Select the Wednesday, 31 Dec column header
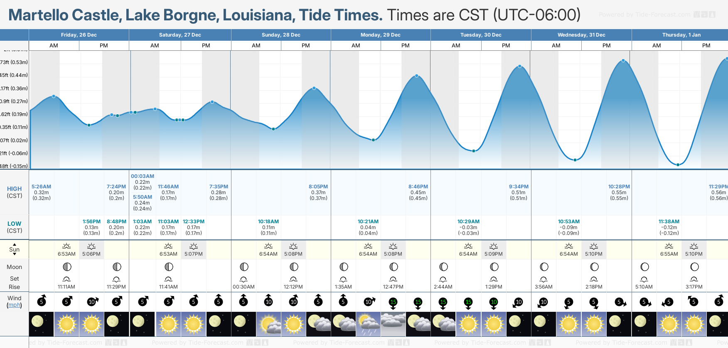This screenshot has height=348, width=728. click(x=581, y=35)
